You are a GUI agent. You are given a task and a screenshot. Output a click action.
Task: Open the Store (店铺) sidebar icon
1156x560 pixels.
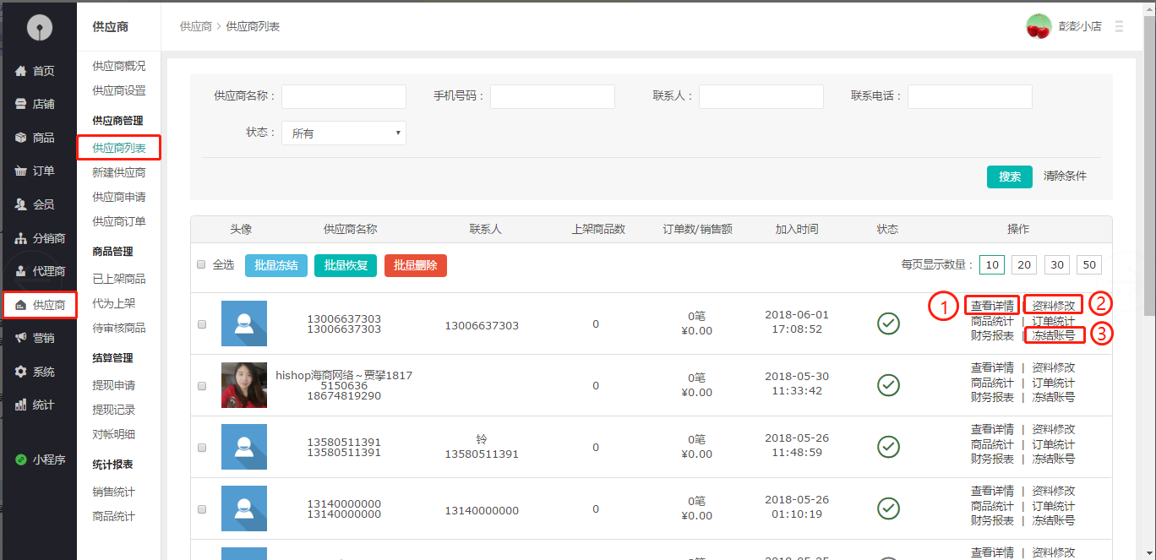tap(21, 104)
